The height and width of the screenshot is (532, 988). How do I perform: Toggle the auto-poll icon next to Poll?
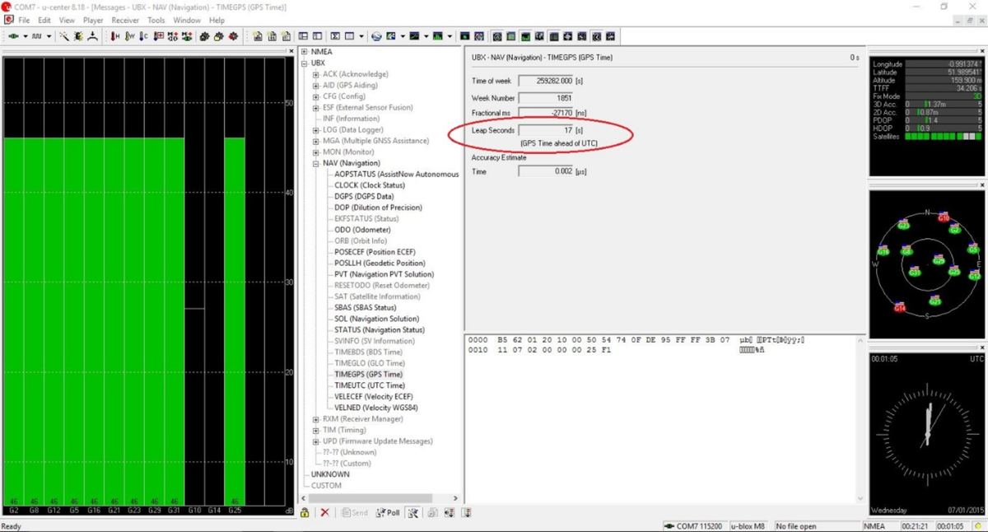[x=412, y=512]
